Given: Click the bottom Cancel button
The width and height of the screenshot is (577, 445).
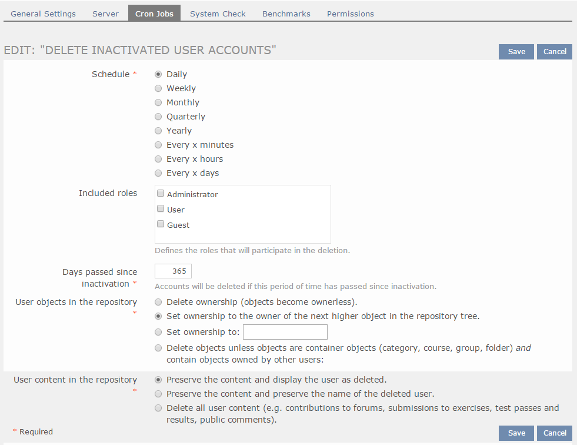Looking at the screenshot, I should 554,433.
